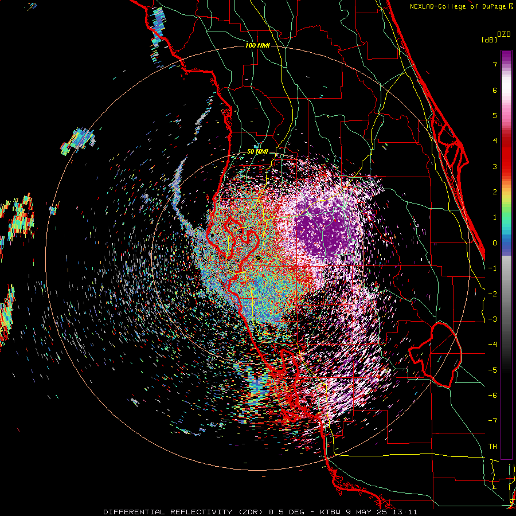This screenshot has height=516, width=516.
Task: Click the 7 tick on the color scale
Action: pyautogui.click(x=495, y=64)
